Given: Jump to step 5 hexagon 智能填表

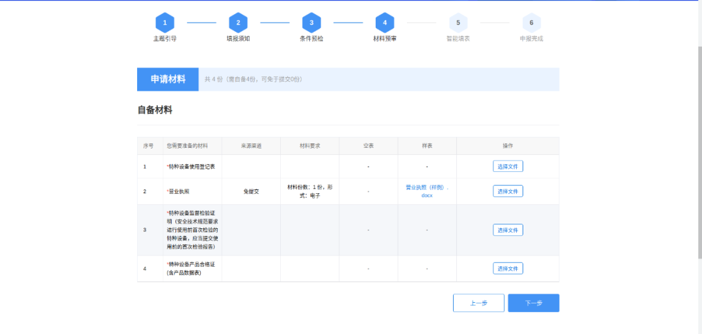Looking at the screenshot, I should pyautogui.click(x=458, y=23).
